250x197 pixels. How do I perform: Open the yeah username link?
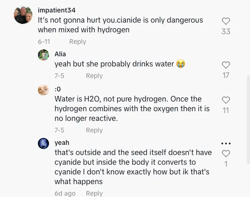tap(62, 143)
